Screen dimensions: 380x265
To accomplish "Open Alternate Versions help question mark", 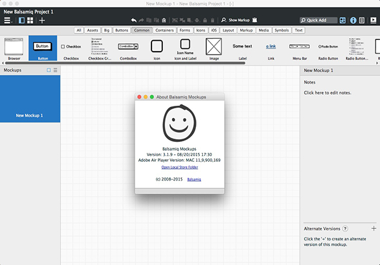I will [x=345, y=229].
